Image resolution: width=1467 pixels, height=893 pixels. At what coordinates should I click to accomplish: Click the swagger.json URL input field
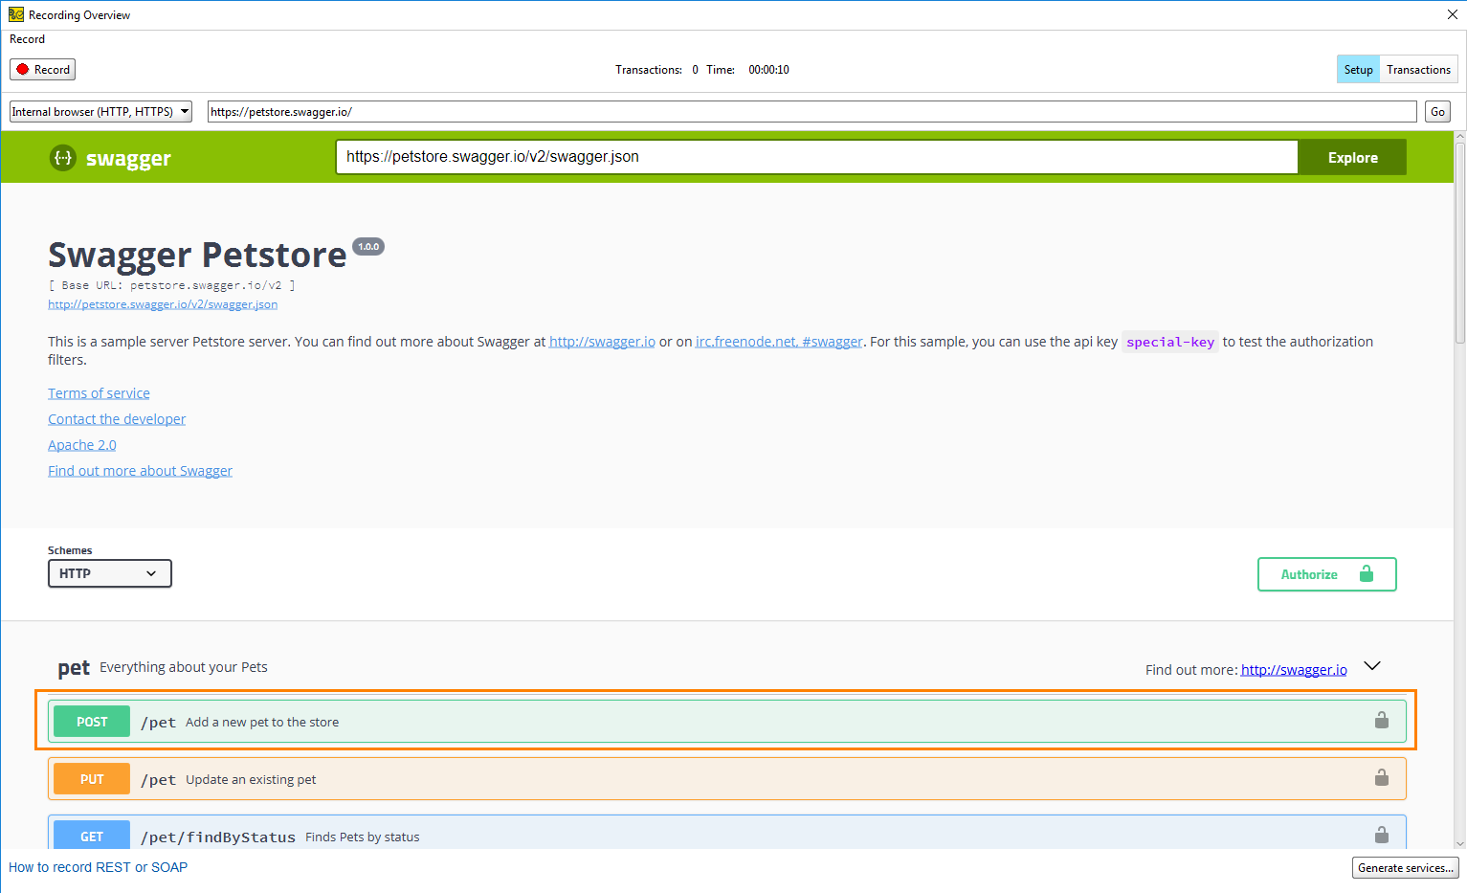pos(816,157)
